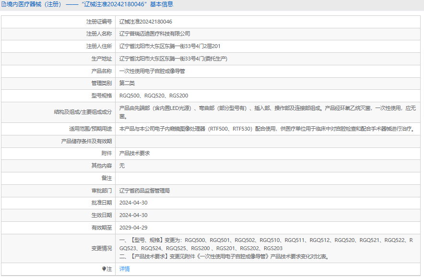This screenshot has width=424, height=278.
Task: Select approval department 辽宁省药品监督管理局
Action: pyautogui.click(x=145, y=191)
